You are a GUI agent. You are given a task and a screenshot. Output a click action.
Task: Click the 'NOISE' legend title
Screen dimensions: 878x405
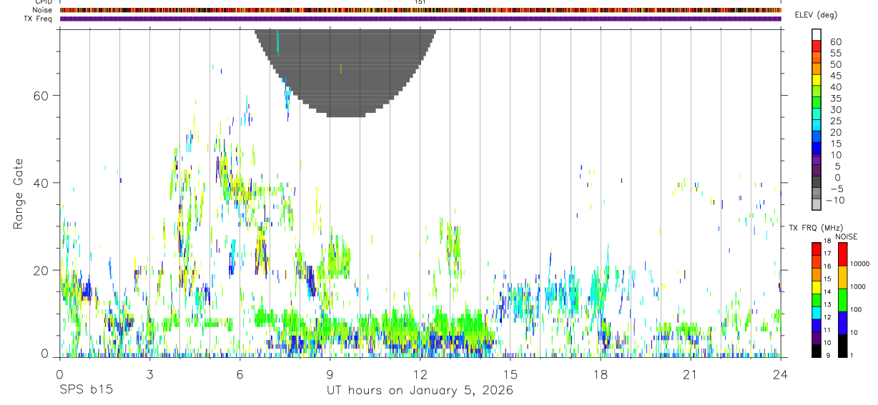tap(847, 236)
